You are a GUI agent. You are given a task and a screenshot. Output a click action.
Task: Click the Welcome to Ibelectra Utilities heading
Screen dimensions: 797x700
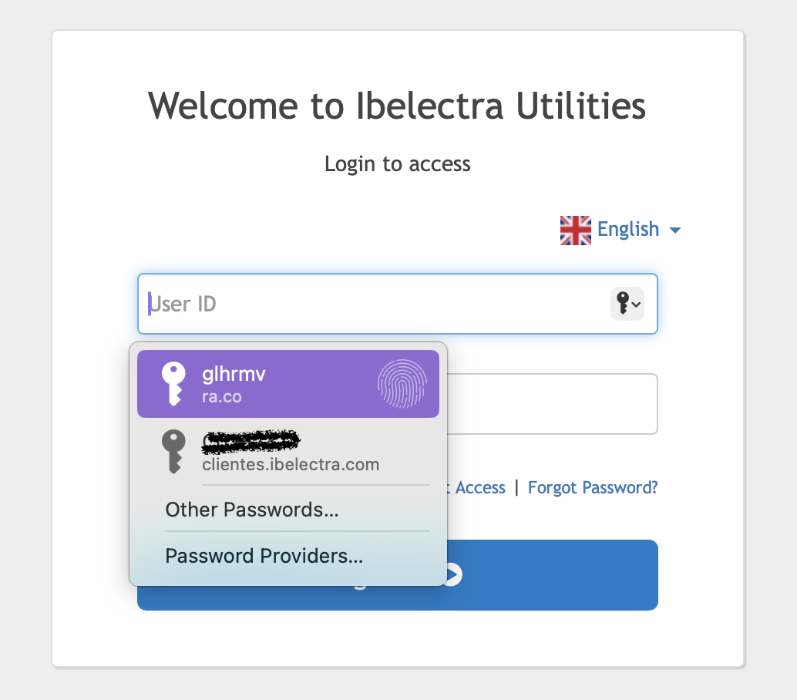coord(397,106)
